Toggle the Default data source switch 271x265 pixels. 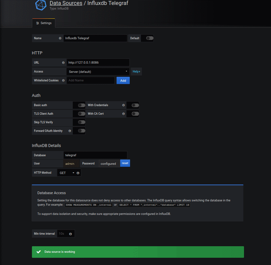click(150, 38)
